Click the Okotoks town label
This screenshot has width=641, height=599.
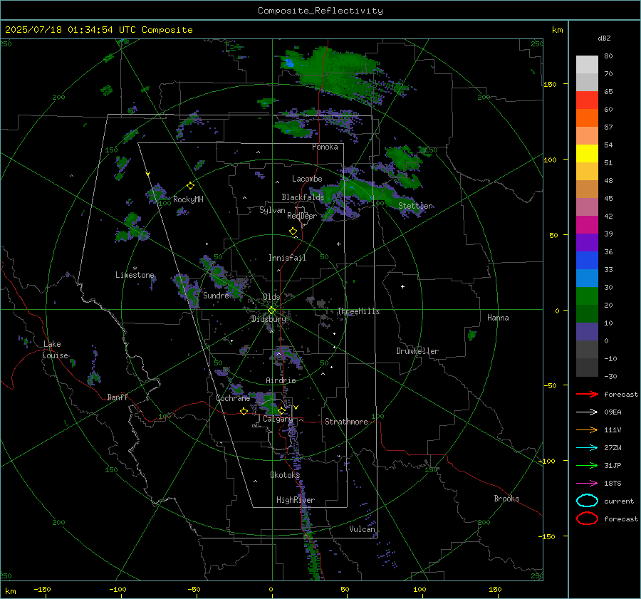[285, 475]
